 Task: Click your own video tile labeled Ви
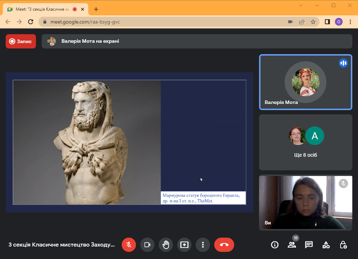pyautogui.click(x=306, y=203)
